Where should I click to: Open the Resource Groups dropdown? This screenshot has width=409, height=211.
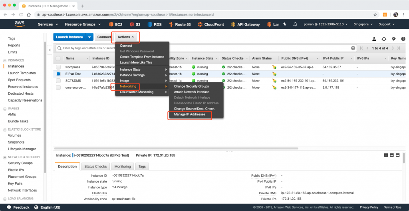82,24
